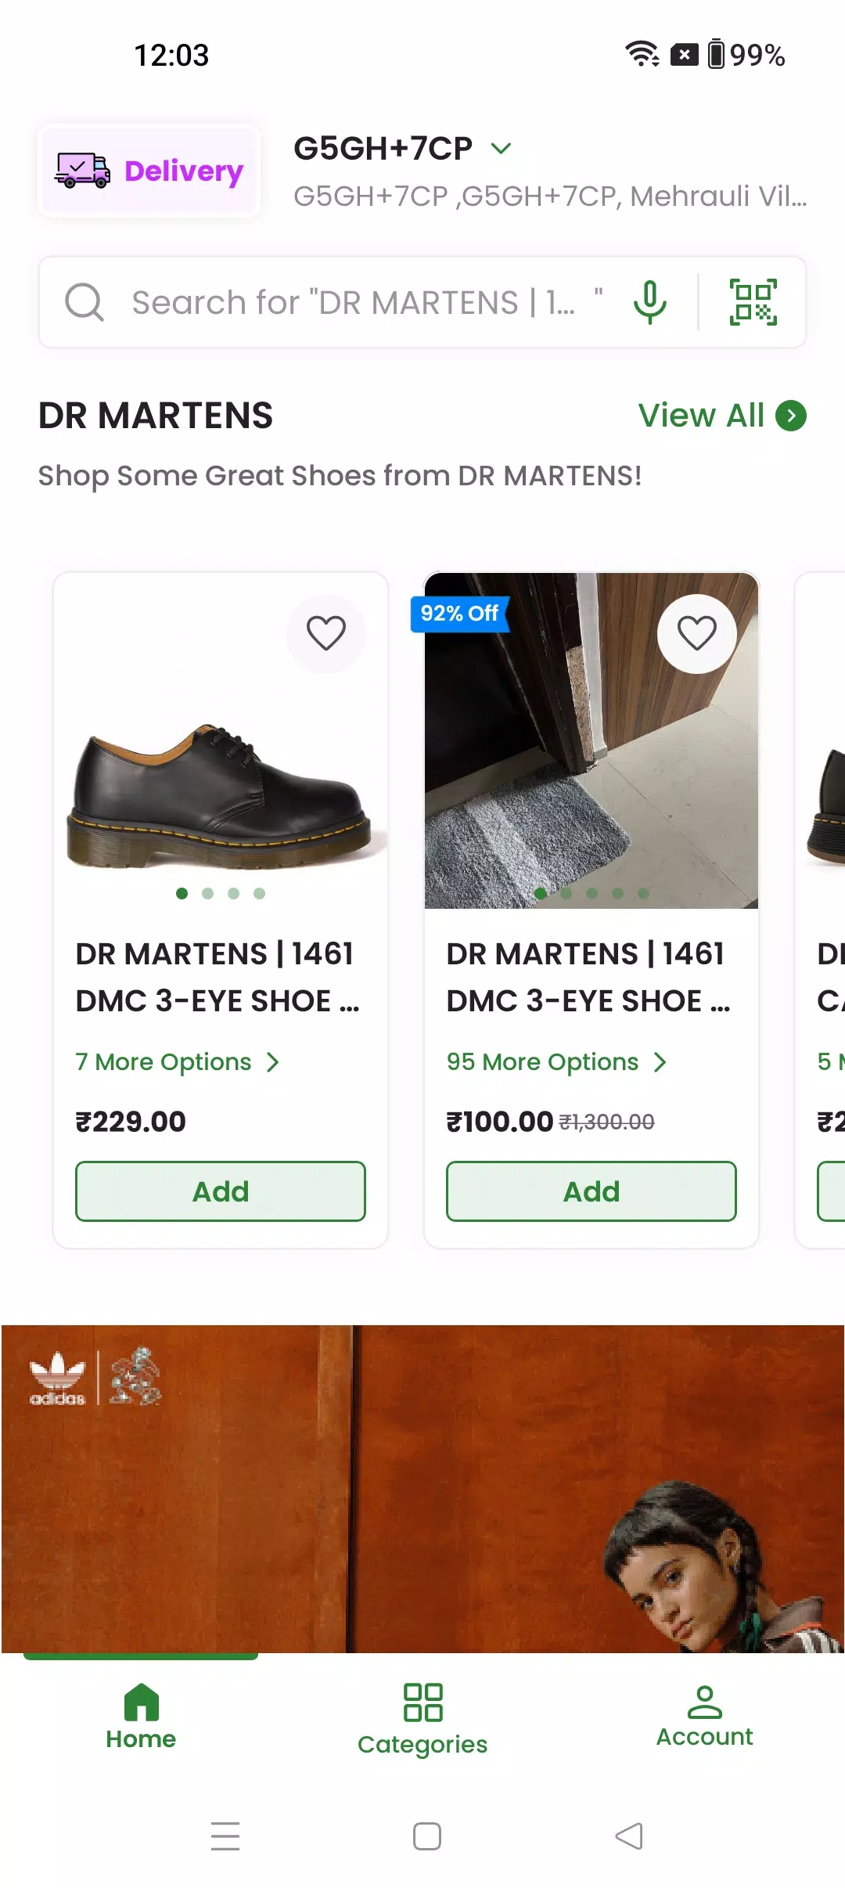The width and height of the screenshot is (845, 1888).
Task: Tap the Delivery truck icon
Action: click(82, 170)
